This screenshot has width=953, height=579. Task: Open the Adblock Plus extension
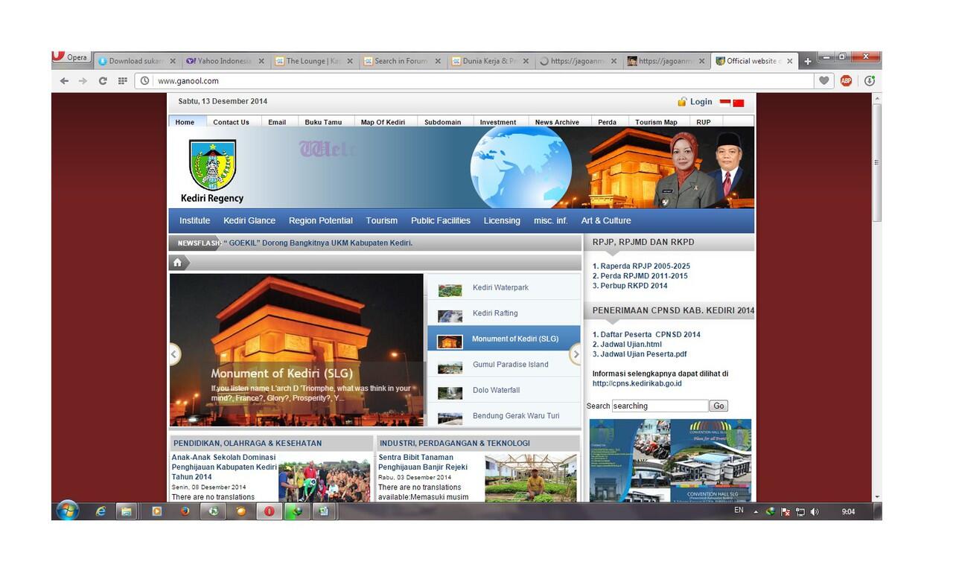846,81
